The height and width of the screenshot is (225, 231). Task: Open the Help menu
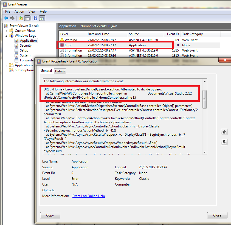tap(43, 12)
